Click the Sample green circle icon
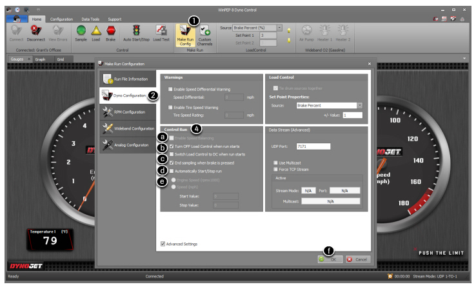 (81, 31)
